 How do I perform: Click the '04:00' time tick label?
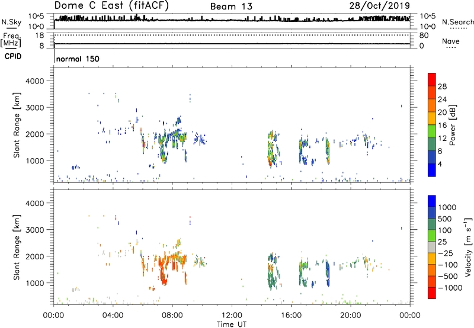pos(113,315)
